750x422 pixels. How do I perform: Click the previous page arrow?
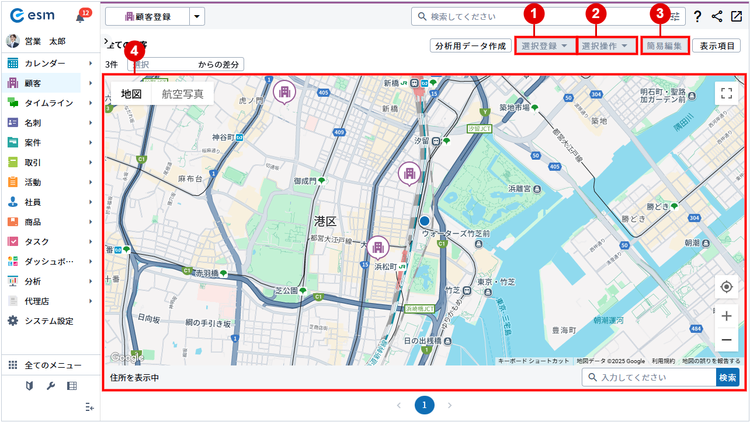(x=400, y=405)
